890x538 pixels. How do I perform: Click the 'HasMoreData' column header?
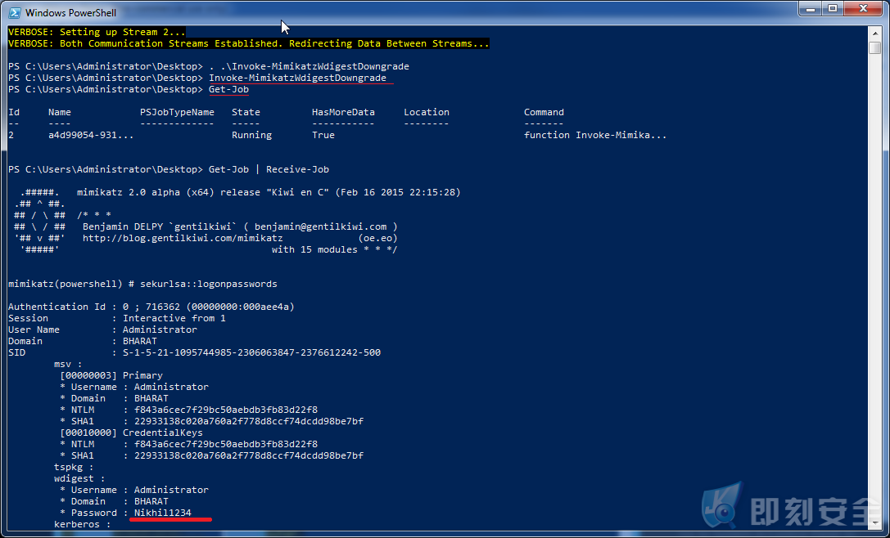[x=343, y=112]
